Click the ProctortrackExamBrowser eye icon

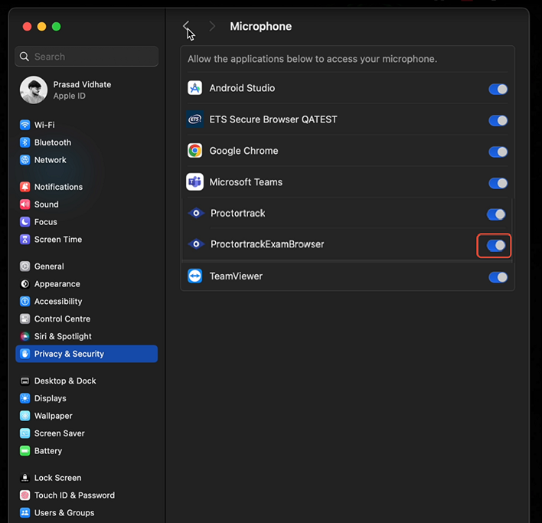(x=196, y=244)
